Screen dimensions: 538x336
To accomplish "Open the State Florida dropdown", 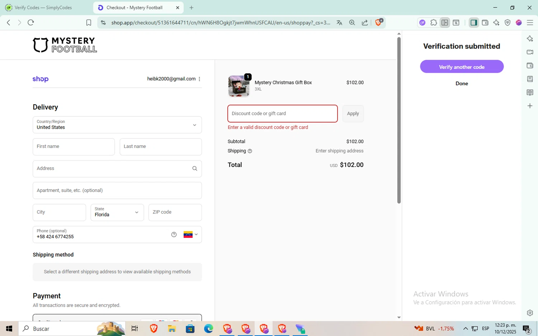I will (x=117, y=212).
